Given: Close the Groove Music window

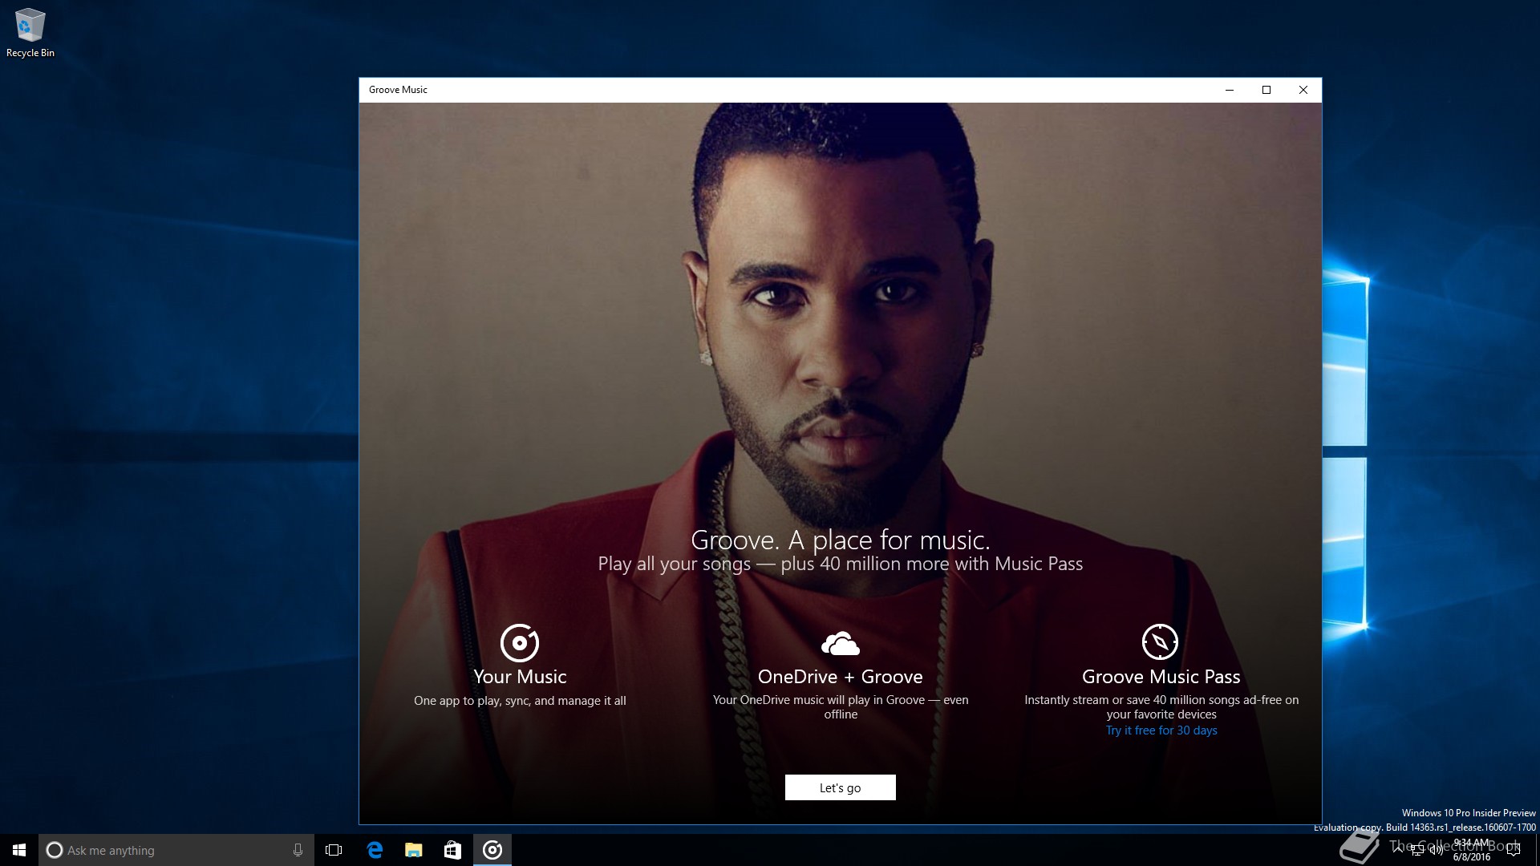Looking at the screenshot, I should coord(1303,90).
